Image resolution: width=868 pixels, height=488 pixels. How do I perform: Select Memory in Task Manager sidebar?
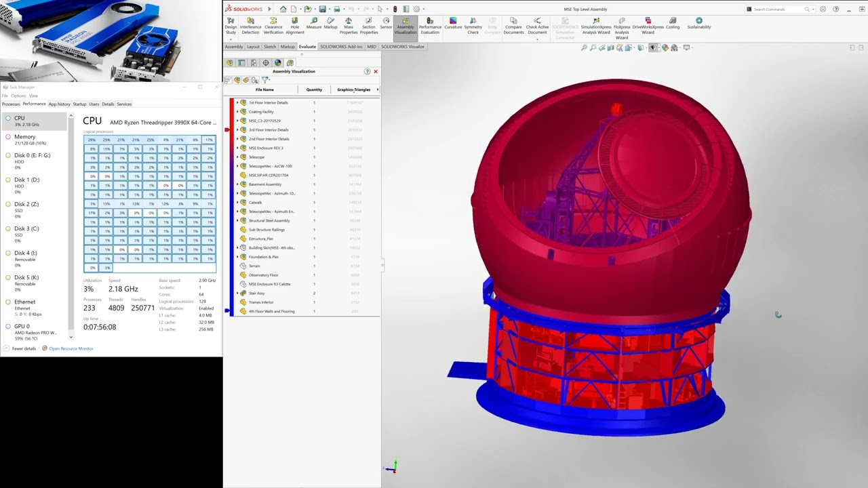tap(35, 140)
